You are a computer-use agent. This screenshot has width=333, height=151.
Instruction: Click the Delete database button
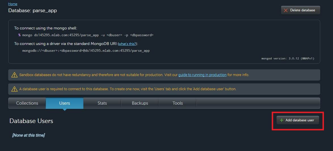pyautogui.click(x=300, y=10)
